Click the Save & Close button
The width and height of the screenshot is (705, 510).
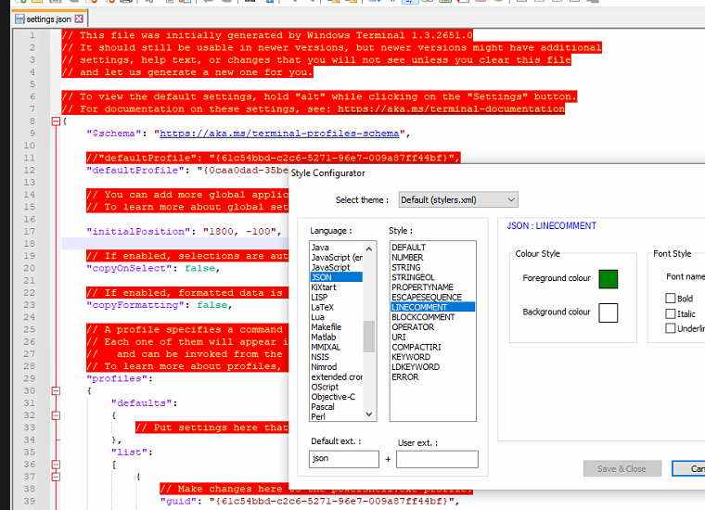click(x=622, y=468)
